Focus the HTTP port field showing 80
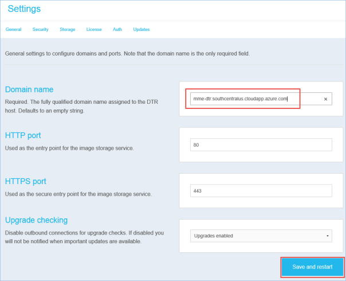Screen dimensions: 346x281 261,145
